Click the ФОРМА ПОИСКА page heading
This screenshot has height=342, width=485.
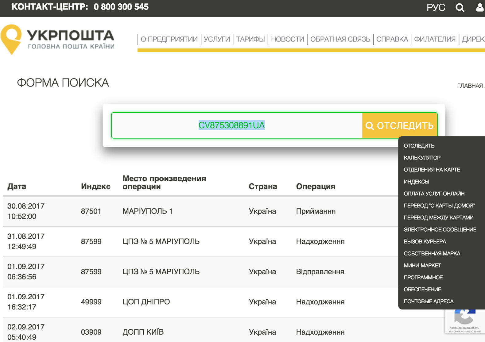pyautogui.click(x=63, y=83)
